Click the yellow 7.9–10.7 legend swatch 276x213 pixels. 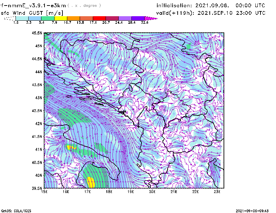click(x=61, y=18)
